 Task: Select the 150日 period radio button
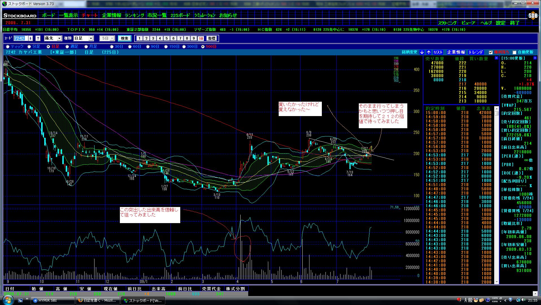[166, 47]
